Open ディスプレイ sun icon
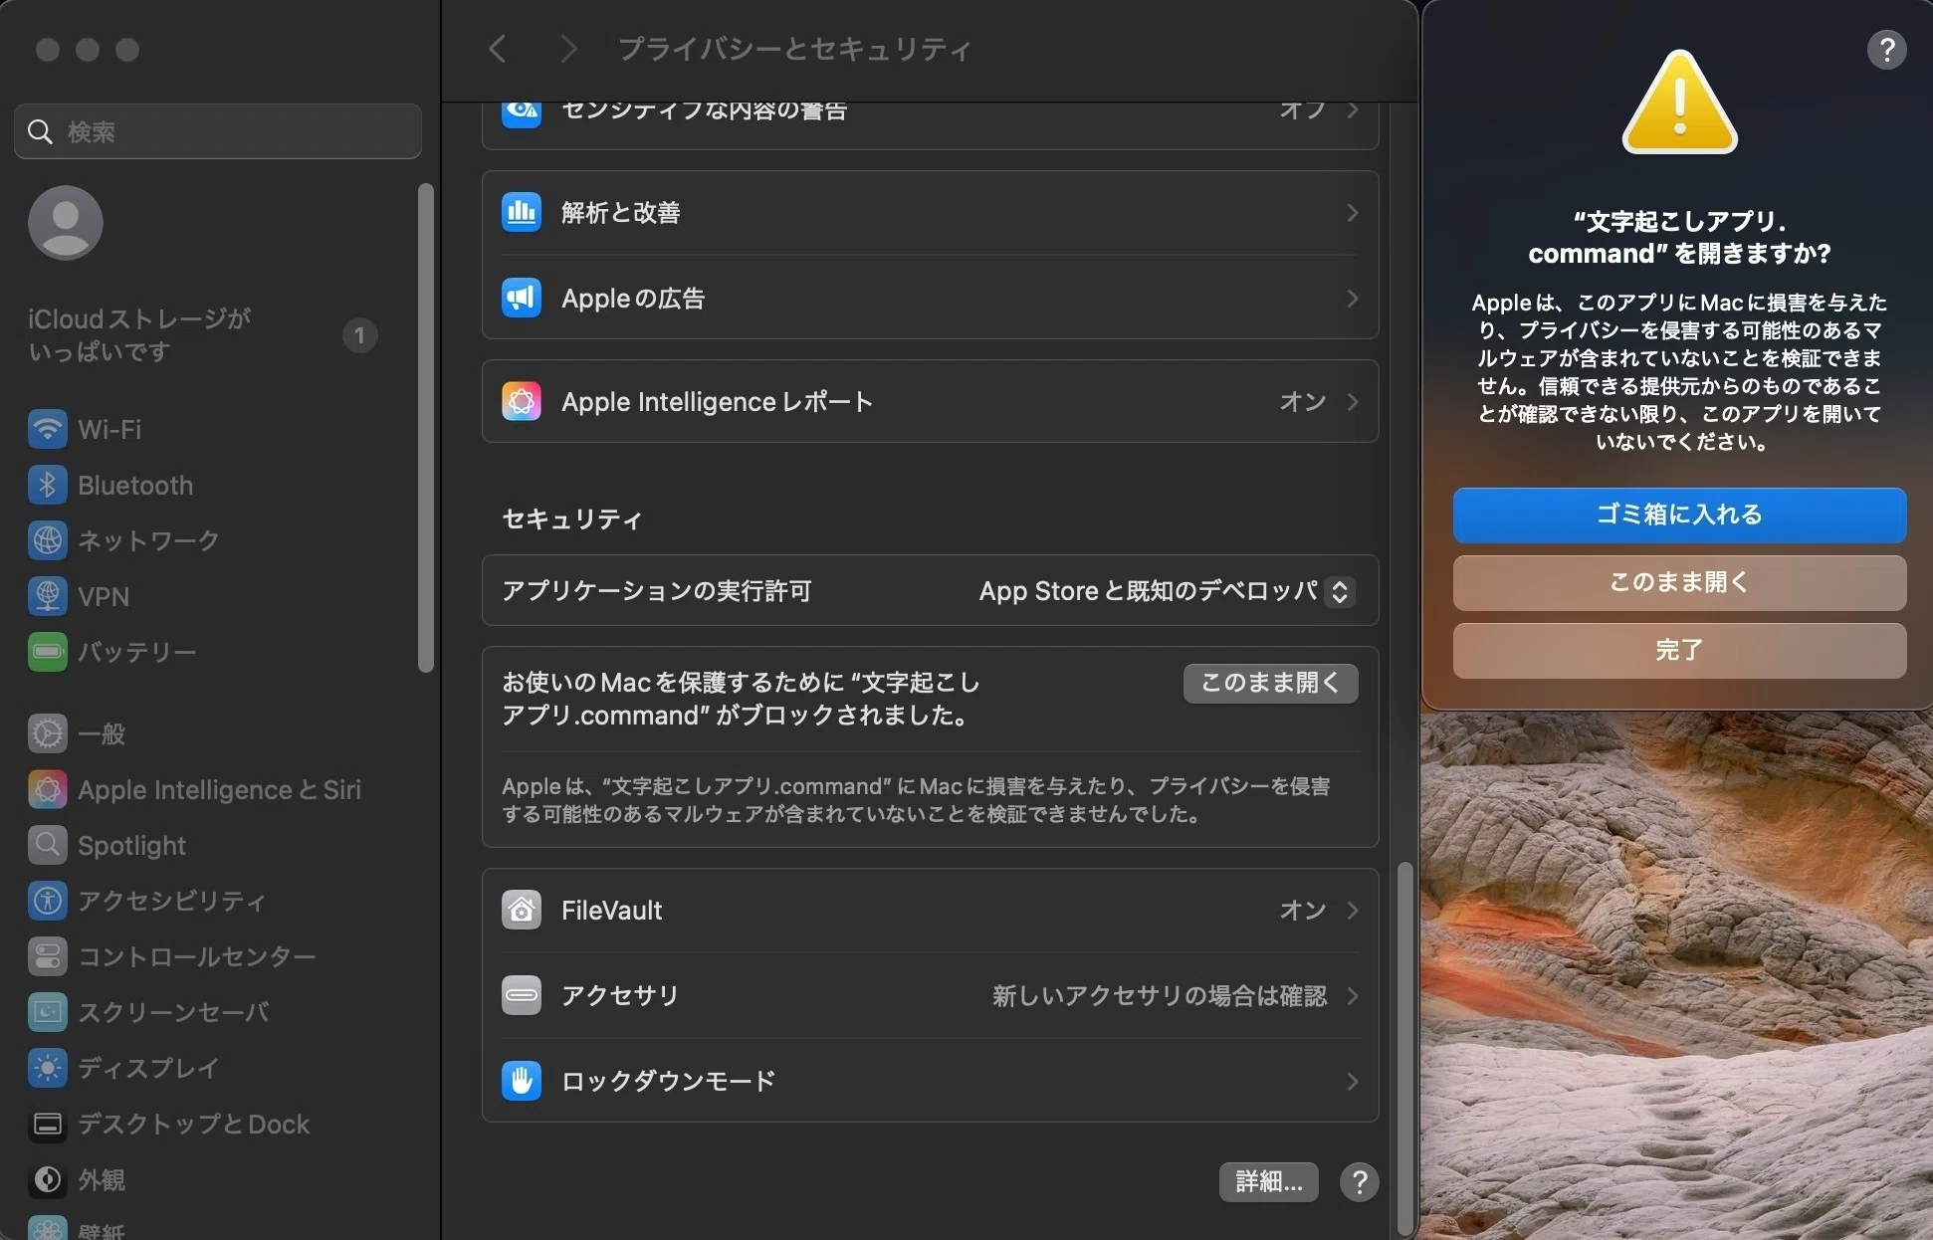Image resolution: width=1933 pixels, height=1240 pixels. pyautogui.click(x=47, y=1068)
